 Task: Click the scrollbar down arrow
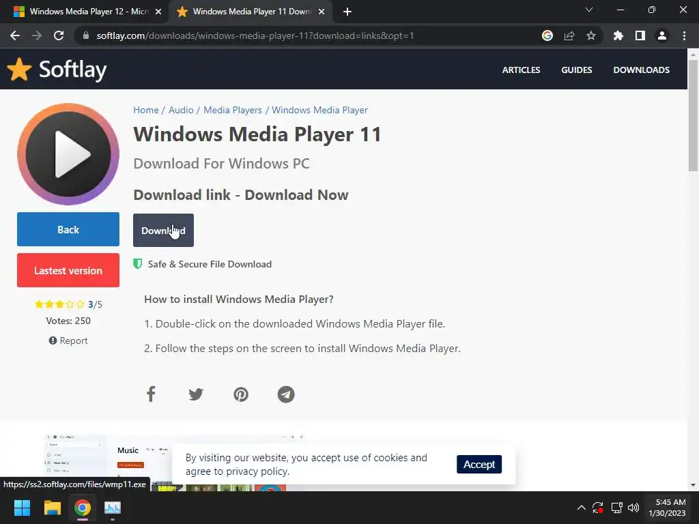coord(693,485)
